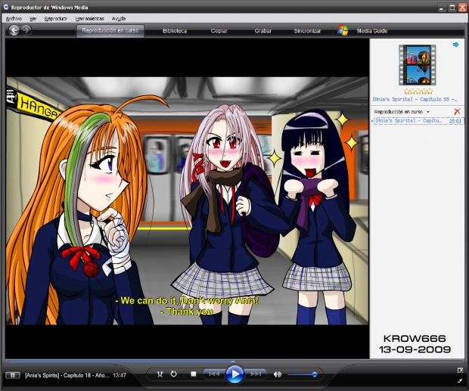Mute the sound with speaker icon

[x=278, y=374]
